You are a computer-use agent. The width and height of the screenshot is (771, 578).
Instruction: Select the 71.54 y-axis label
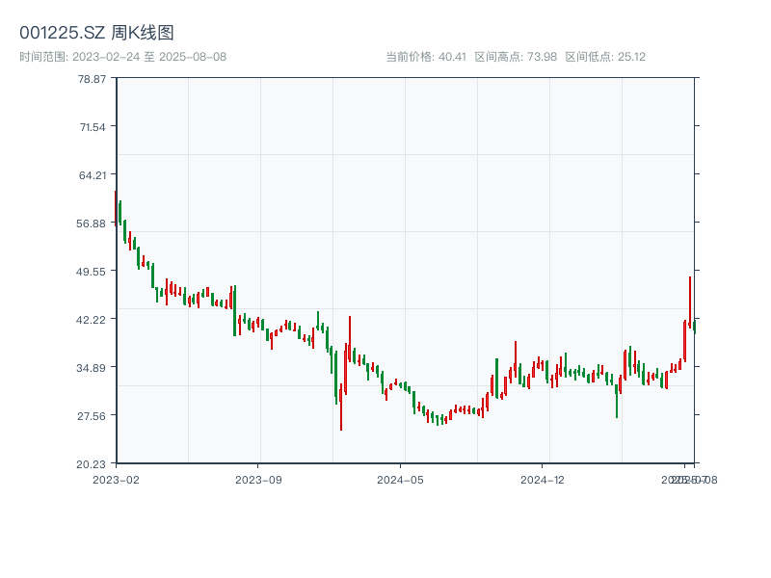coord(93,126)
